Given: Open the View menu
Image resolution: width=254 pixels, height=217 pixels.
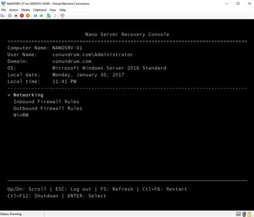Looking at the screenshot, I should [53, 10].
